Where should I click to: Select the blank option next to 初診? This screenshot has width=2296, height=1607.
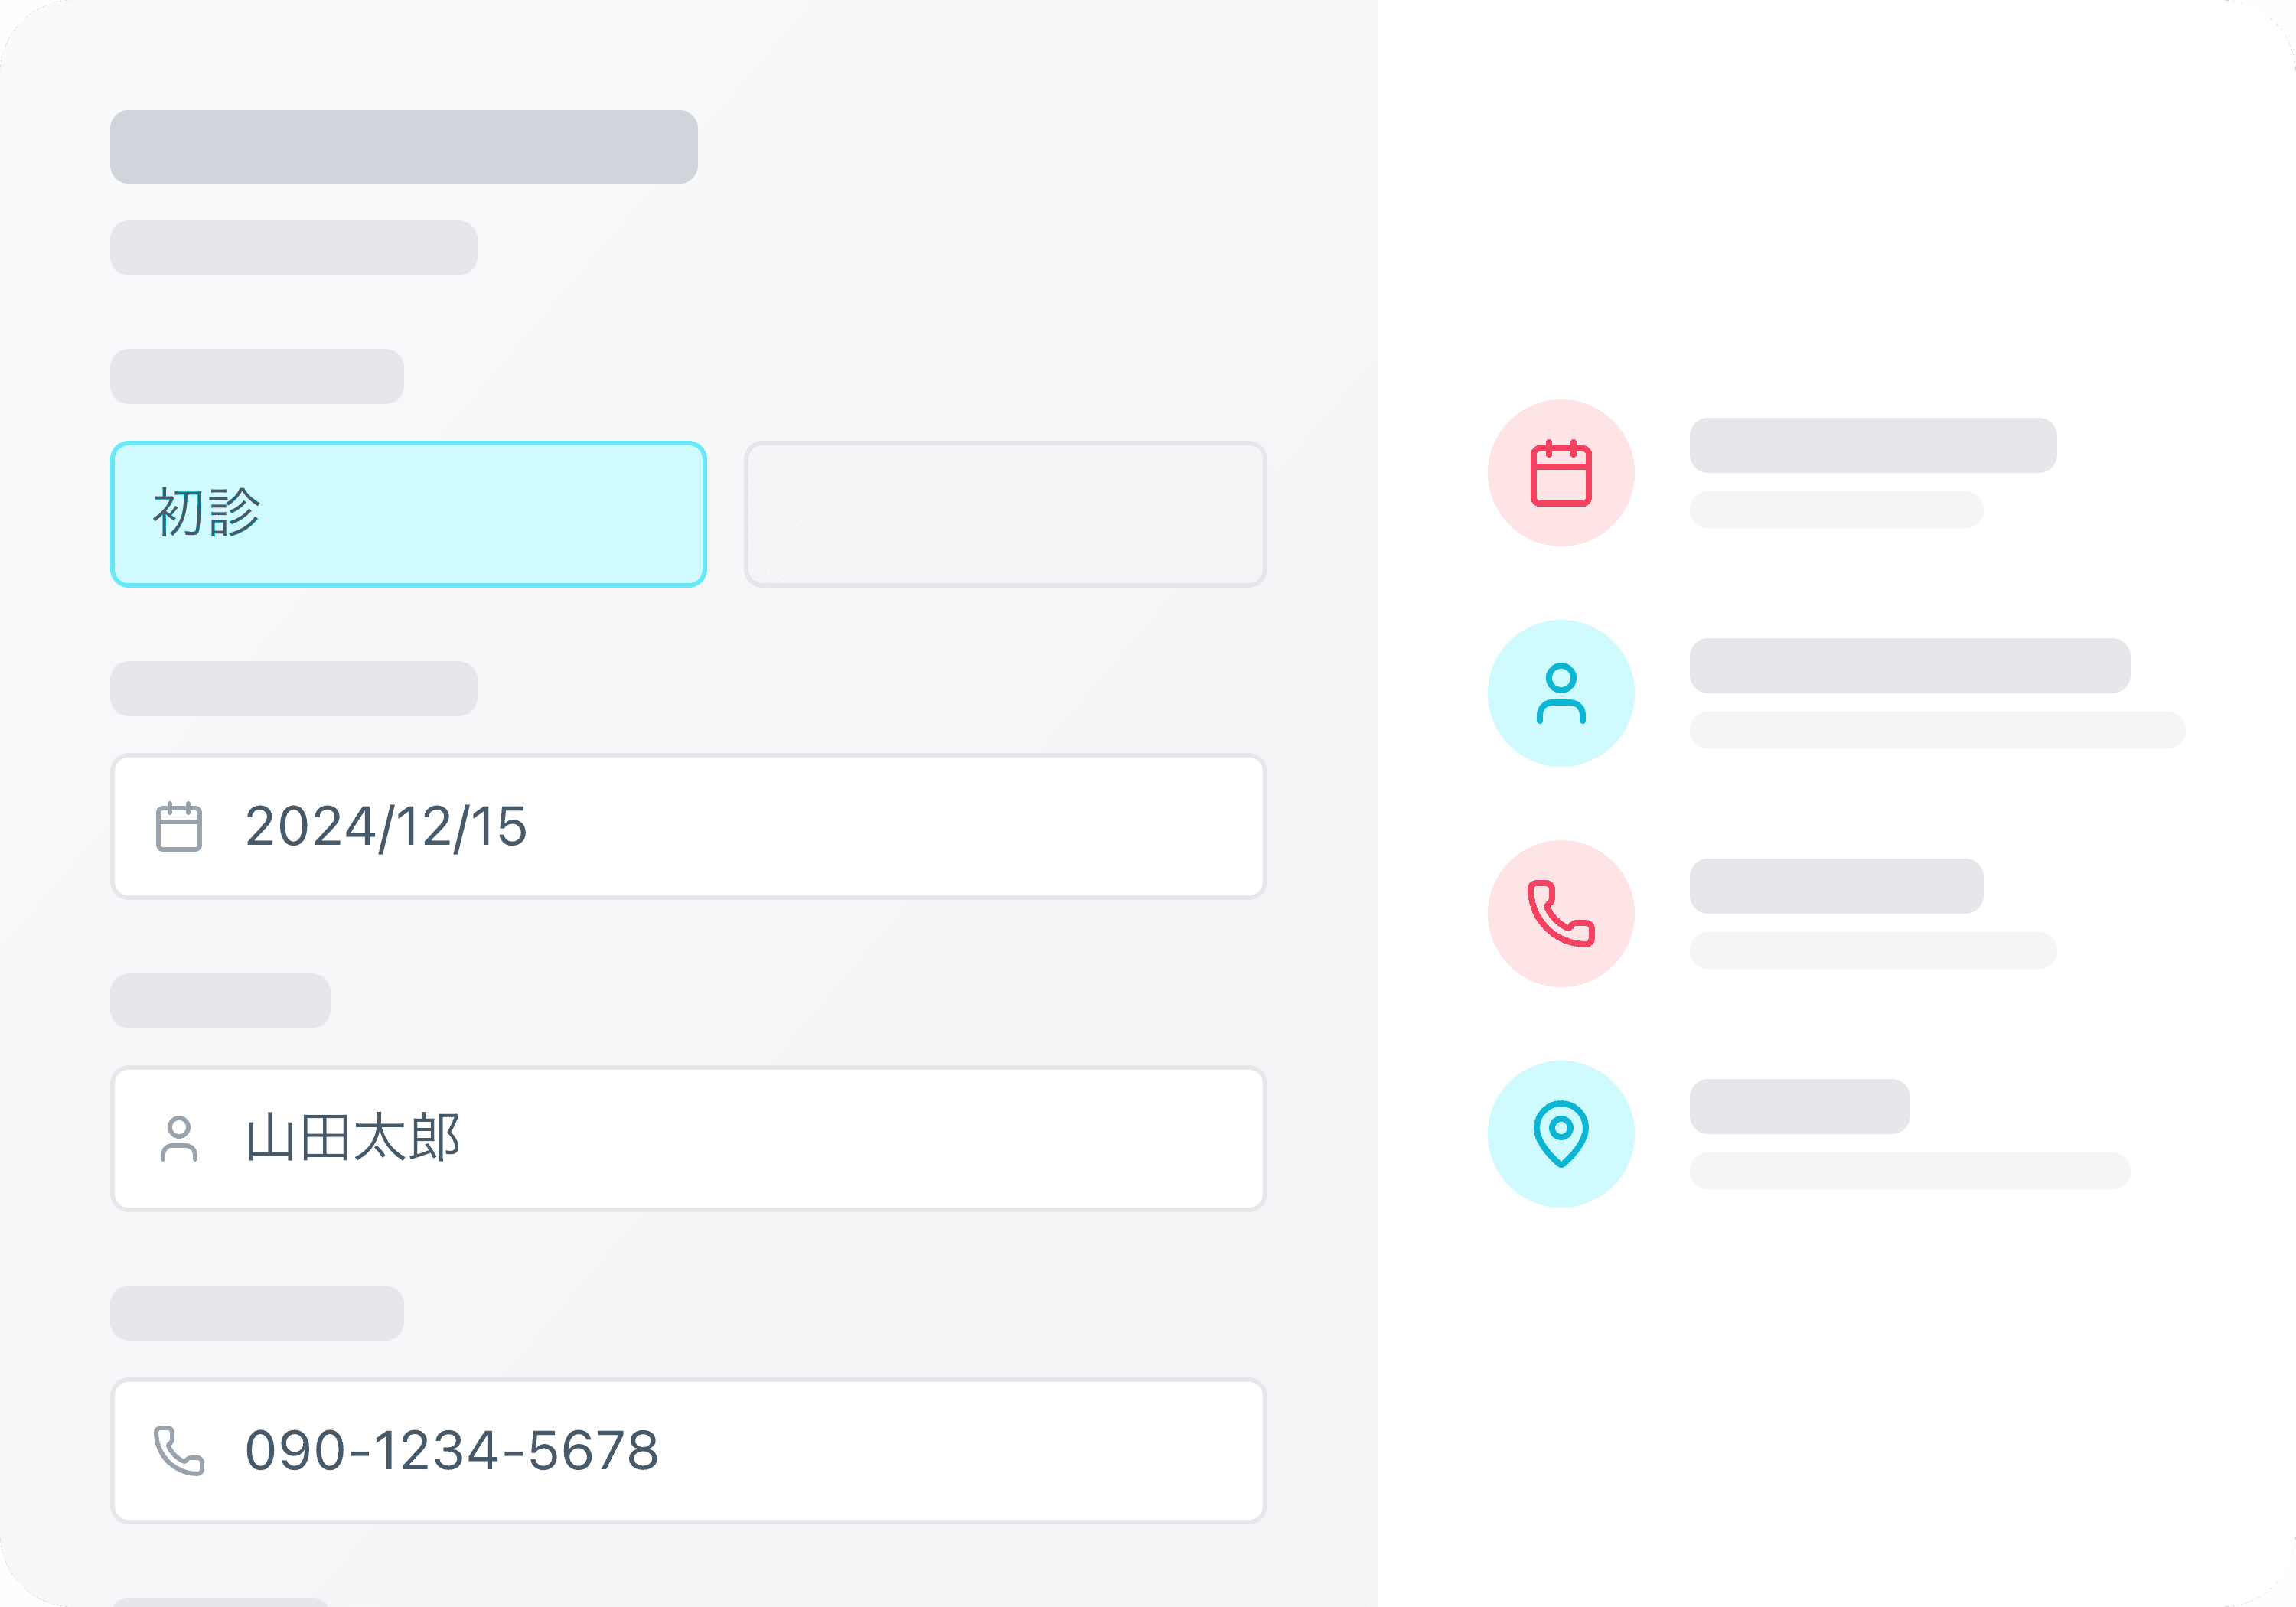point(1005,514)
